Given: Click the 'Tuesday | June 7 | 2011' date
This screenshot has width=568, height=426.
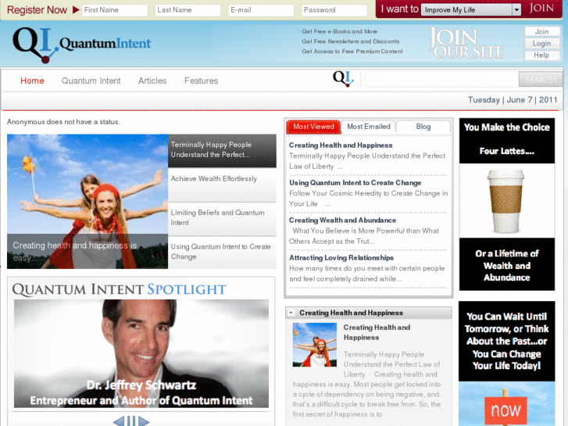Looking at the screenshot, I should 513,100.
